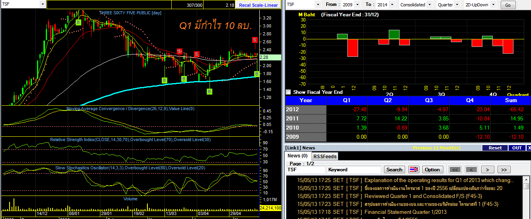Click the red S sell marker near 2.60
This screenshot has width=531, height=219.
point(255,40)
